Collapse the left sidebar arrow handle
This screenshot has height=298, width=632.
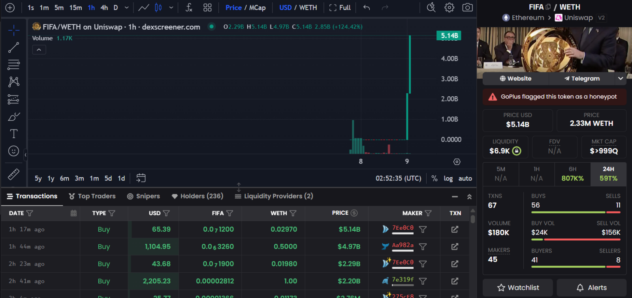click(25, 155)
